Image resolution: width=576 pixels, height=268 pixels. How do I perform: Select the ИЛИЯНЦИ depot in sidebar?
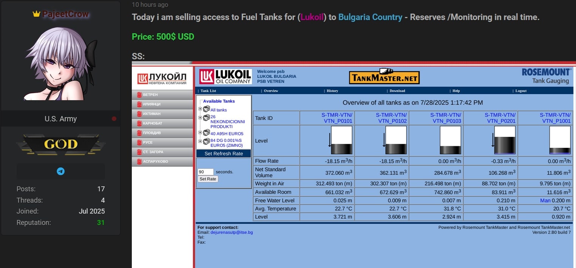click(162, 104)
